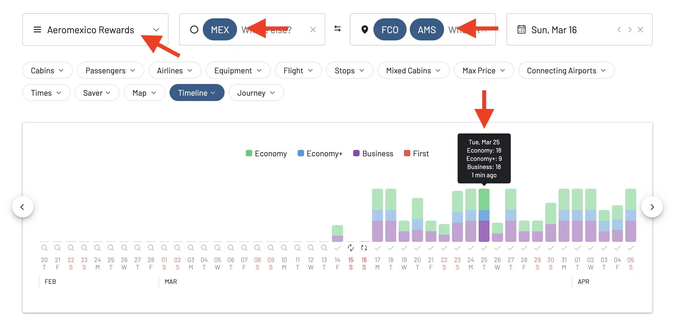Click the search icon above Feb 28
This screenshot has width=675, height=328.
pyautogui.click(x=151, y=248)
